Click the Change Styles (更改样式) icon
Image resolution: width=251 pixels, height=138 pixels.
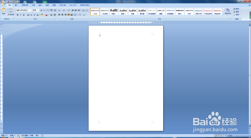(x=228, y=12)
